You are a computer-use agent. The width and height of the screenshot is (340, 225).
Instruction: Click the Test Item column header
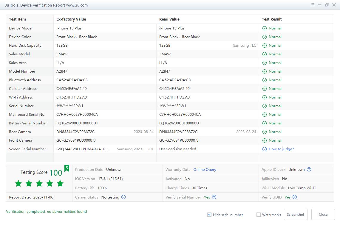(17, 19)
